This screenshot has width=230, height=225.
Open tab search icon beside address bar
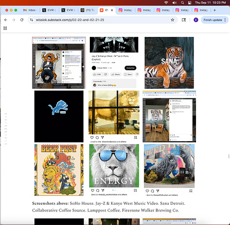(x=184, y=20)
